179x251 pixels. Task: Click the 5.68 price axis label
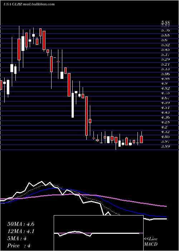point(165,35)
